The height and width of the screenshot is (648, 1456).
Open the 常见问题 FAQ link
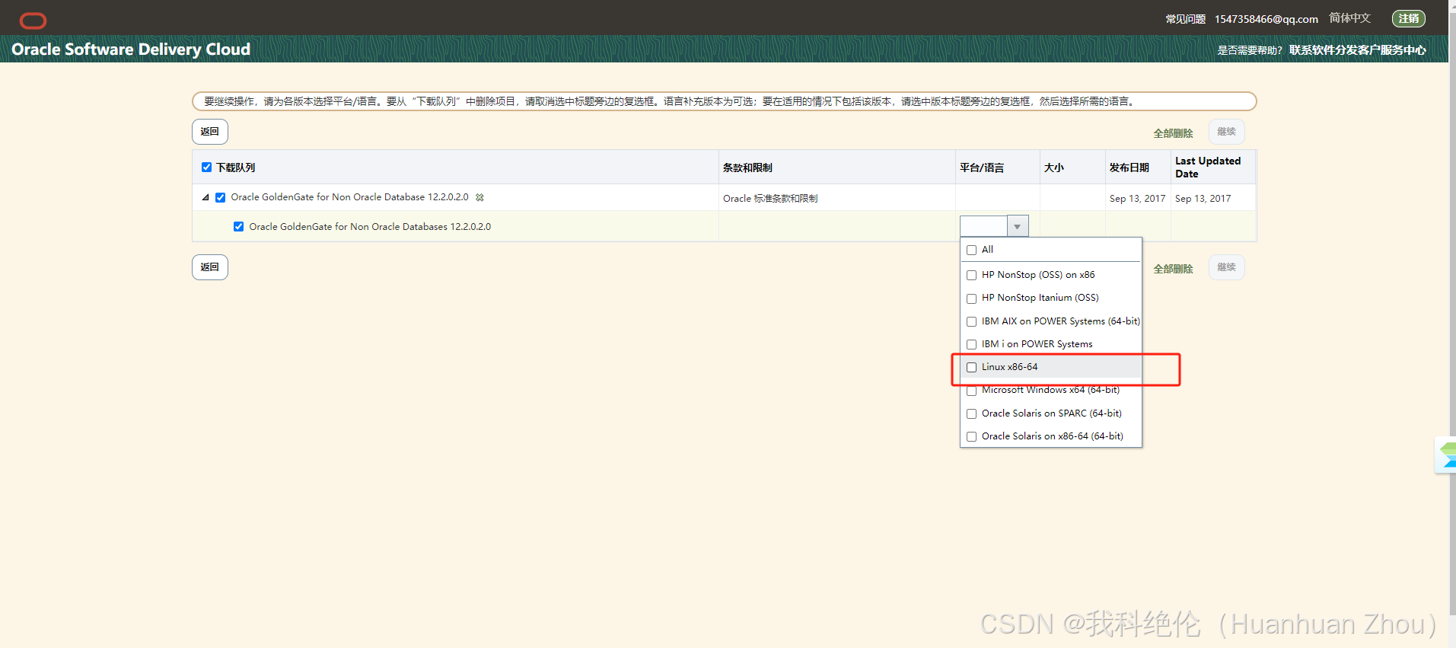click(x=1185, y=19)
